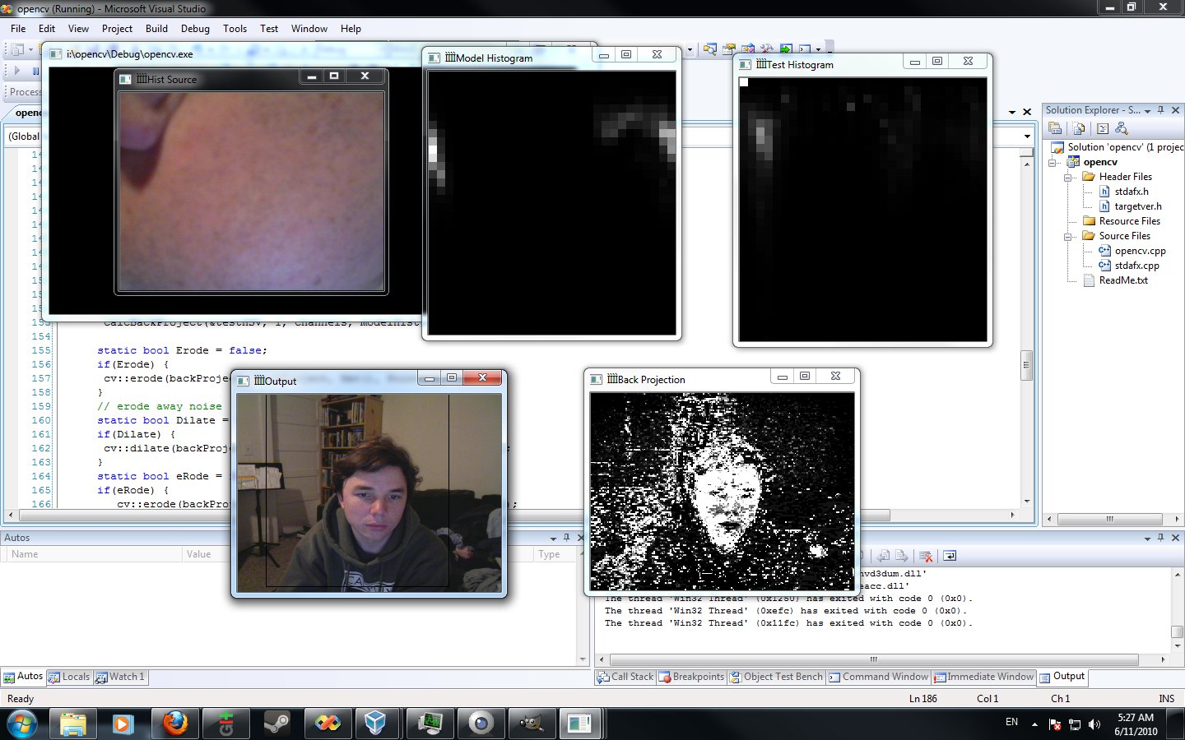Switch to the Immediate Window tab
1185x740 pixels.
click(983, 677)
